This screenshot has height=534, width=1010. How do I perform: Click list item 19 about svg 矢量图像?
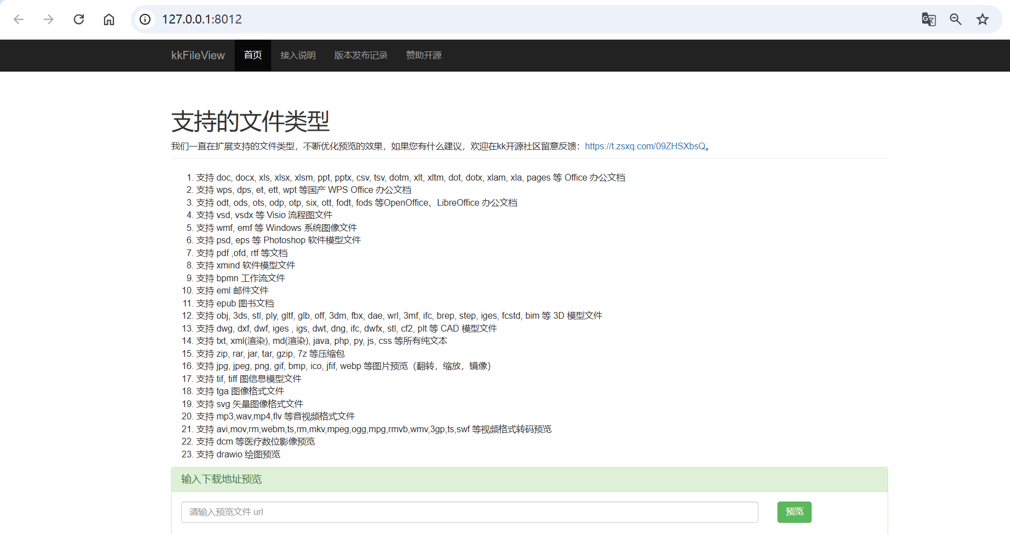pos(250,404)
